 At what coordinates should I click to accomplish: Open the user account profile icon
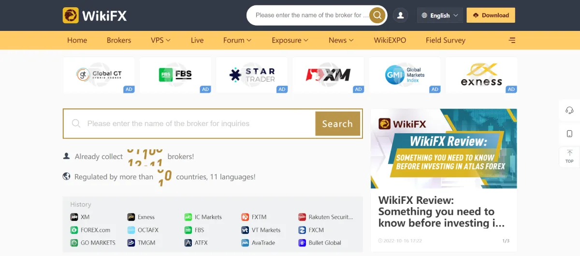400,15
